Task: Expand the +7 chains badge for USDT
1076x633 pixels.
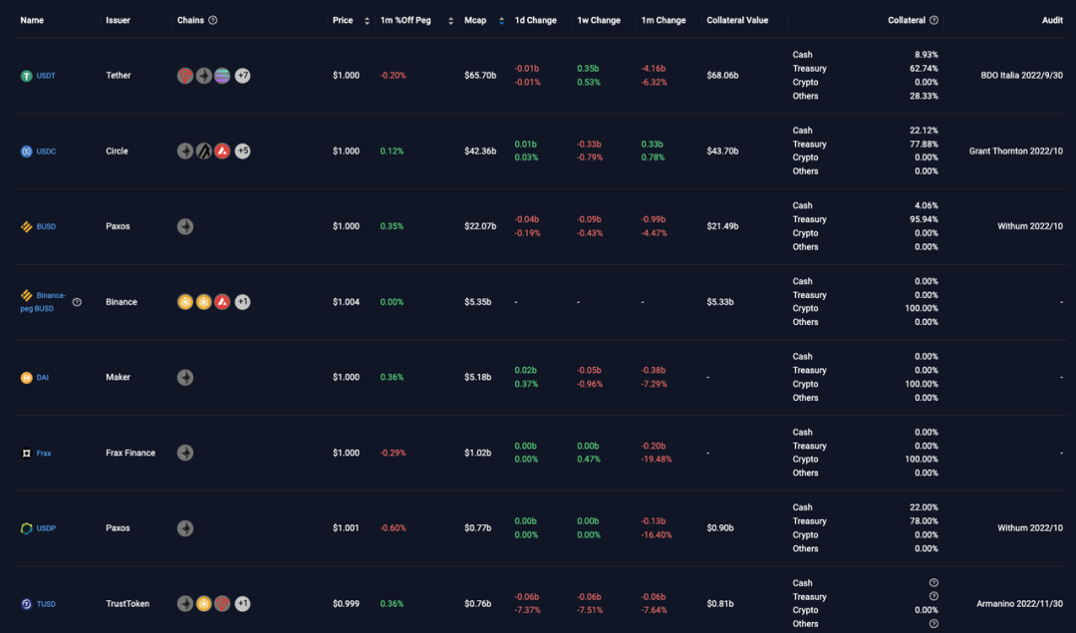Action: pos(242,76)
